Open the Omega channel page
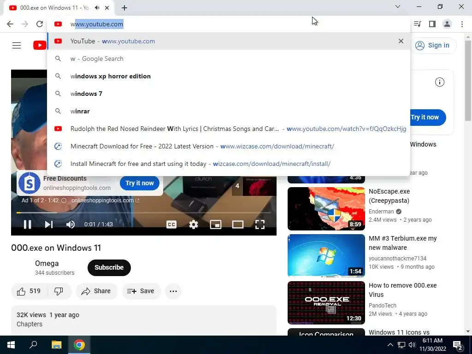Screen dimensions: 472x354 tap(47, 263)
